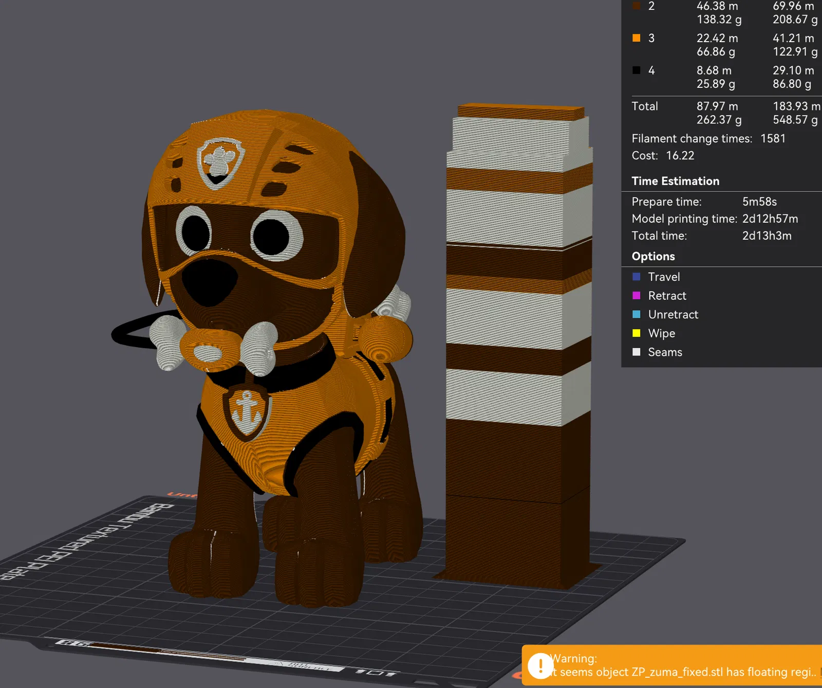Click the warning exclamation icon

(540, 665)
